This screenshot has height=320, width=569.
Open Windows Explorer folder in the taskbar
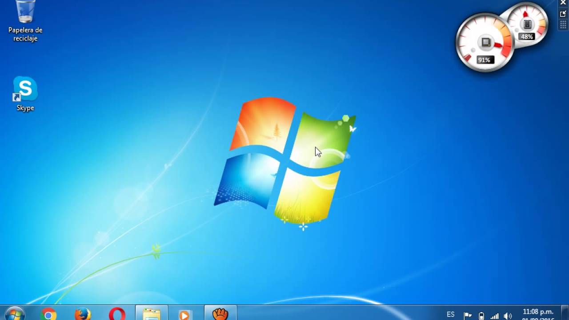(x=152, y=313)
